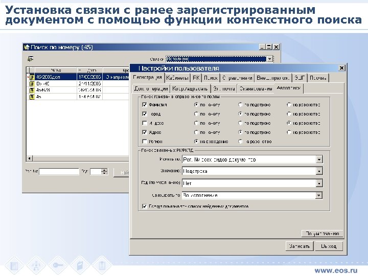Select по началу for Город

(x=196, y=114)
